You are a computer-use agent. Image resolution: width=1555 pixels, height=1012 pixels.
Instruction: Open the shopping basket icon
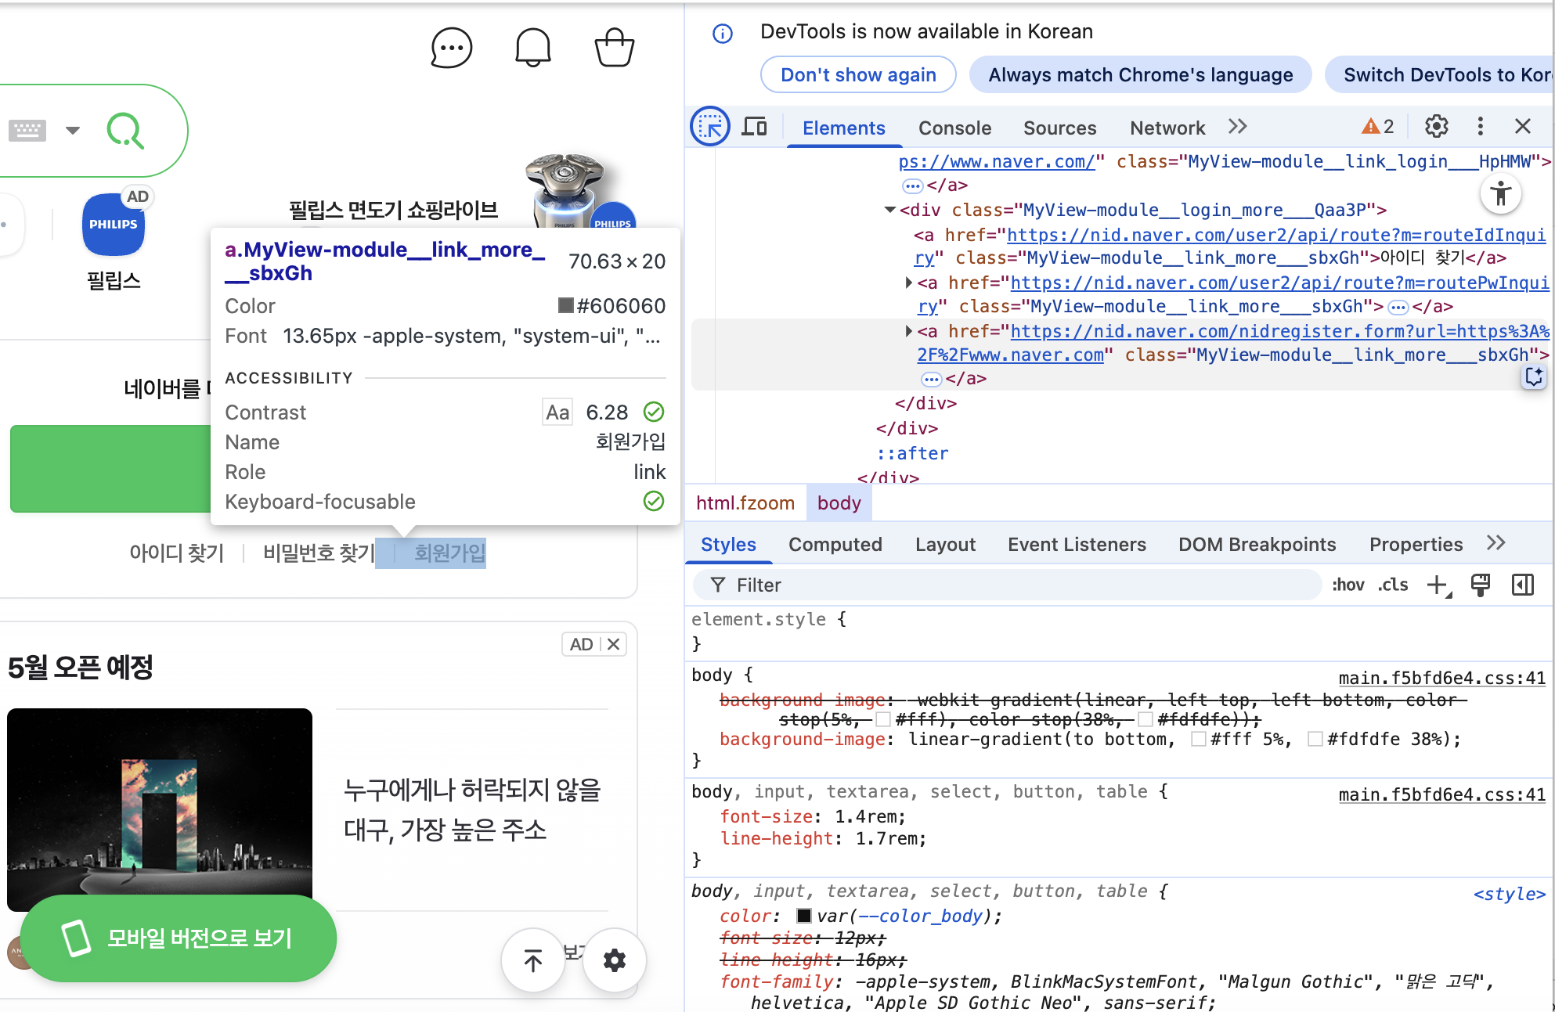tap(615, 48)
